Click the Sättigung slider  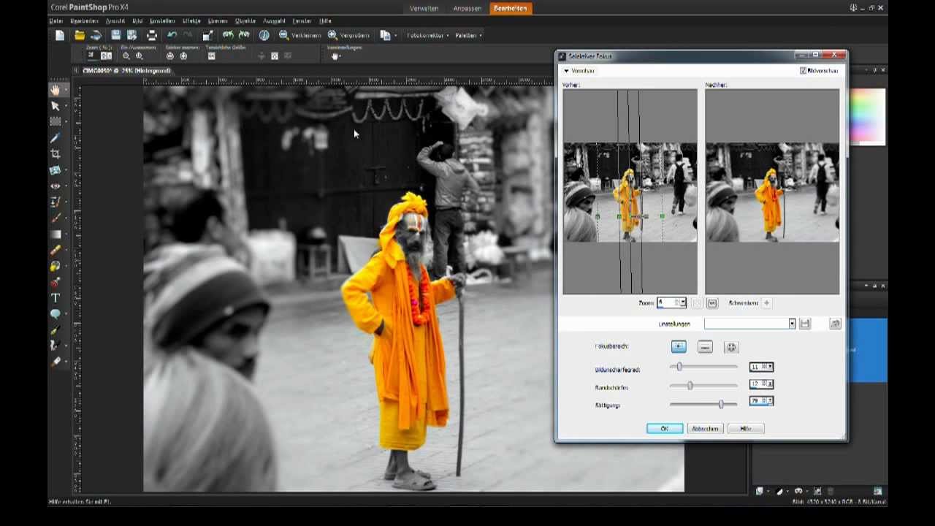point(703,404)
